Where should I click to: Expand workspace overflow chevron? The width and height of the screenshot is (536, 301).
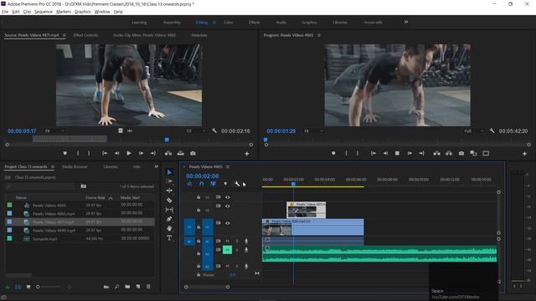[406, 22]
